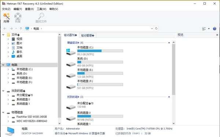
Task: Switch to the drive manager tab
Action: click(x=88, y=35)
